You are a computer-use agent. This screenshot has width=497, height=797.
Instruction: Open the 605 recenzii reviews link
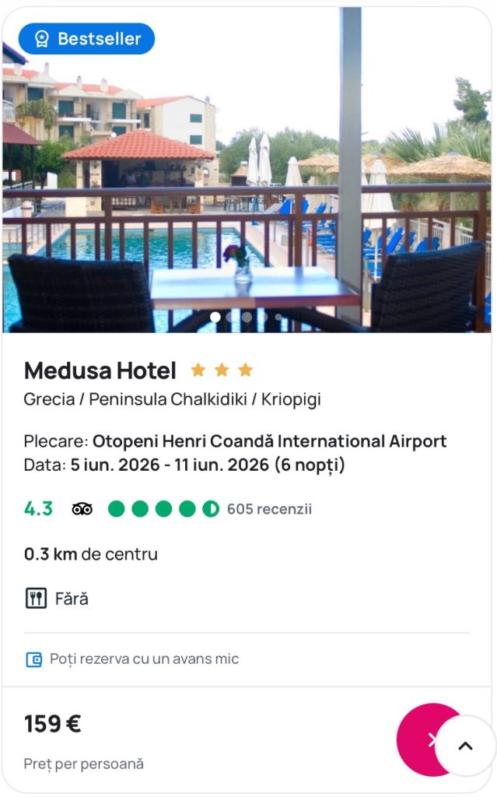[x=269, y=509]
